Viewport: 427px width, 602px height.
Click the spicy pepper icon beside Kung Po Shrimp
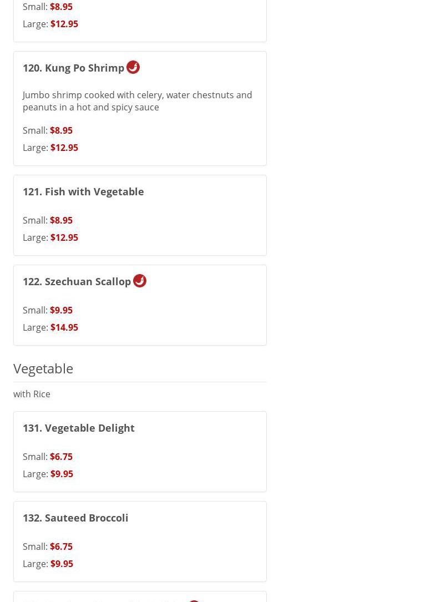point(133,67)
